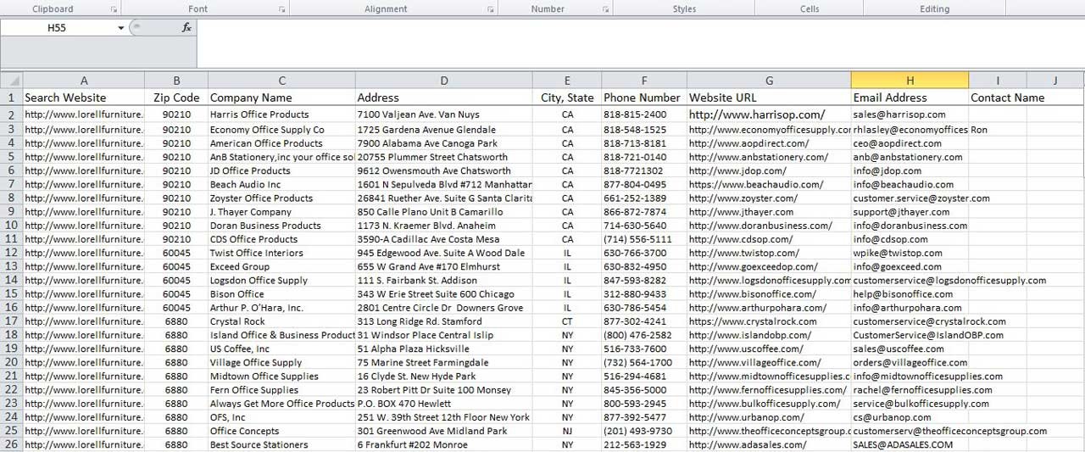This screenshot has width=1085, height=452.
Task: Click the orders@villageoffice.com cell
Action: point(910,362)
